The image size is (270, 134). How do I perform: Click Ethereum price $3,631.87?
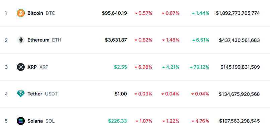(116, 40)
